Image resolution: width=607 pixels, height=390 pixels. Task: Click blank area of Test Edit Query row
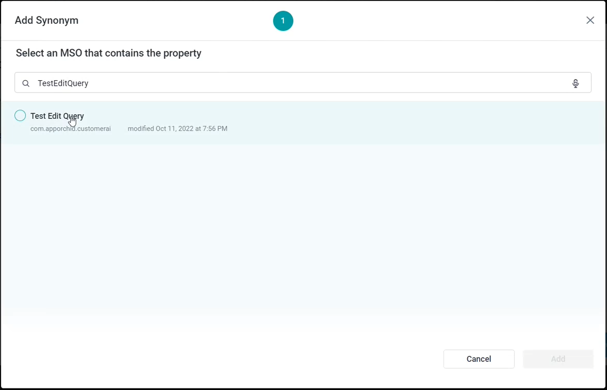point(413,122)
